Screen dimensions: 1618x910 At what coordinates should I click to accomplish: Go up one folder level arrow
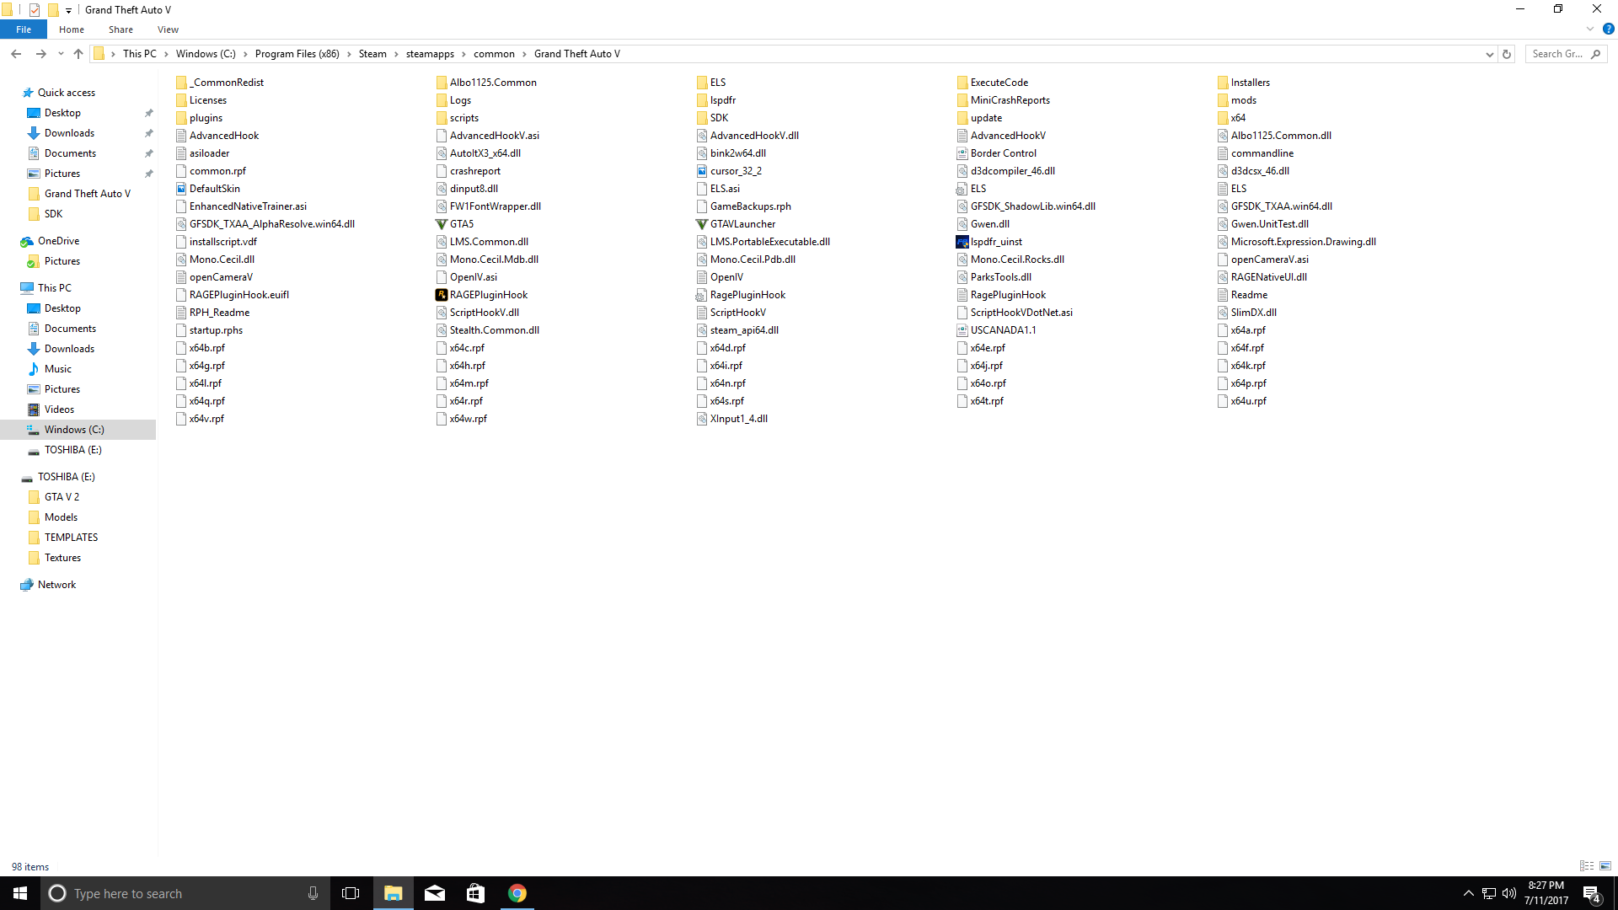[78, 54]
